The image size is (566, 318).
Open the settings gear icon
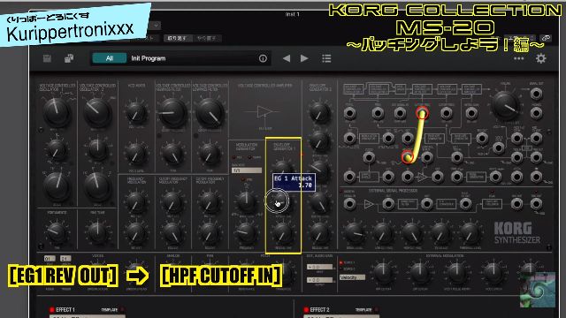click(x=540, y=58)
